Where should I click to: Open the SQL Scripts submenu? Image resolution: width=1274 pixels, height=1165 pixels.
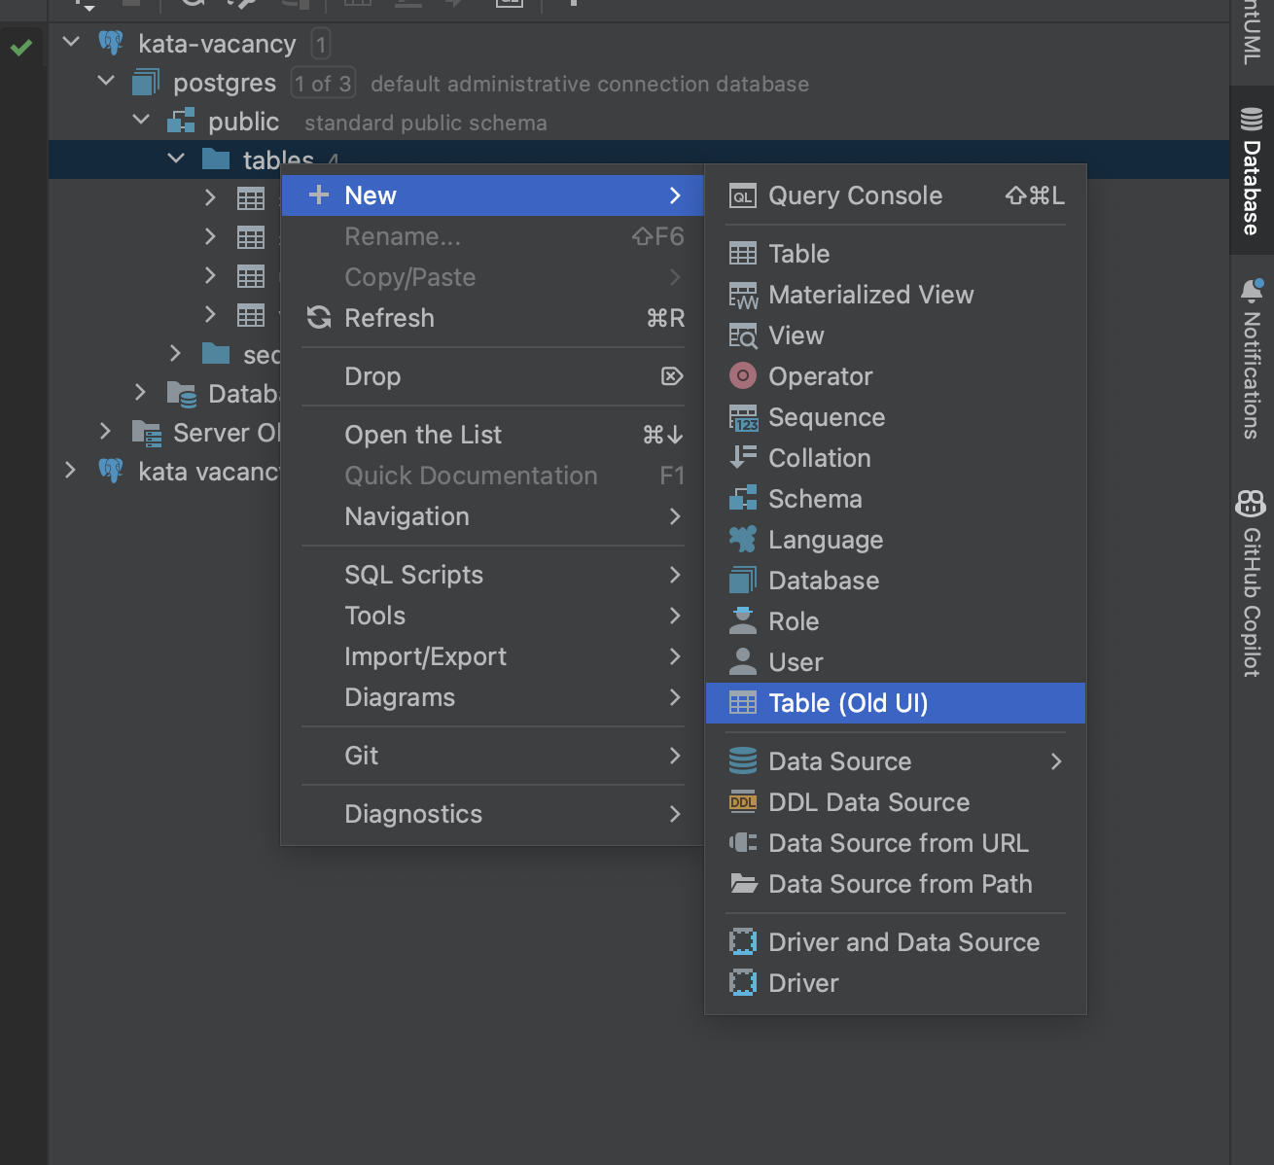click(413, 575)
